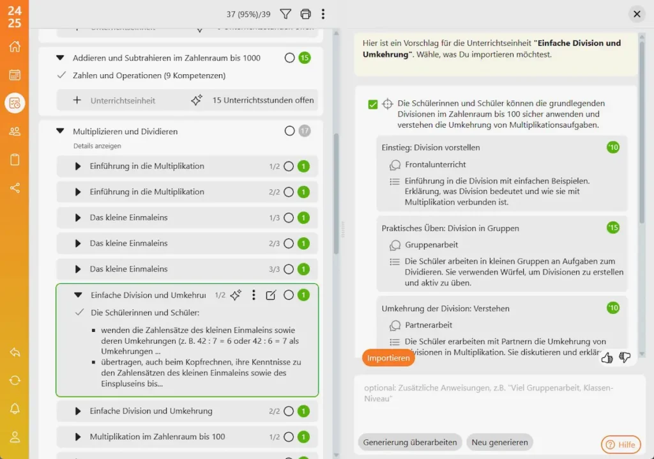Open the Hilfe help button
Viewport: 654px width, 459px height.
[x=621, y=444]
